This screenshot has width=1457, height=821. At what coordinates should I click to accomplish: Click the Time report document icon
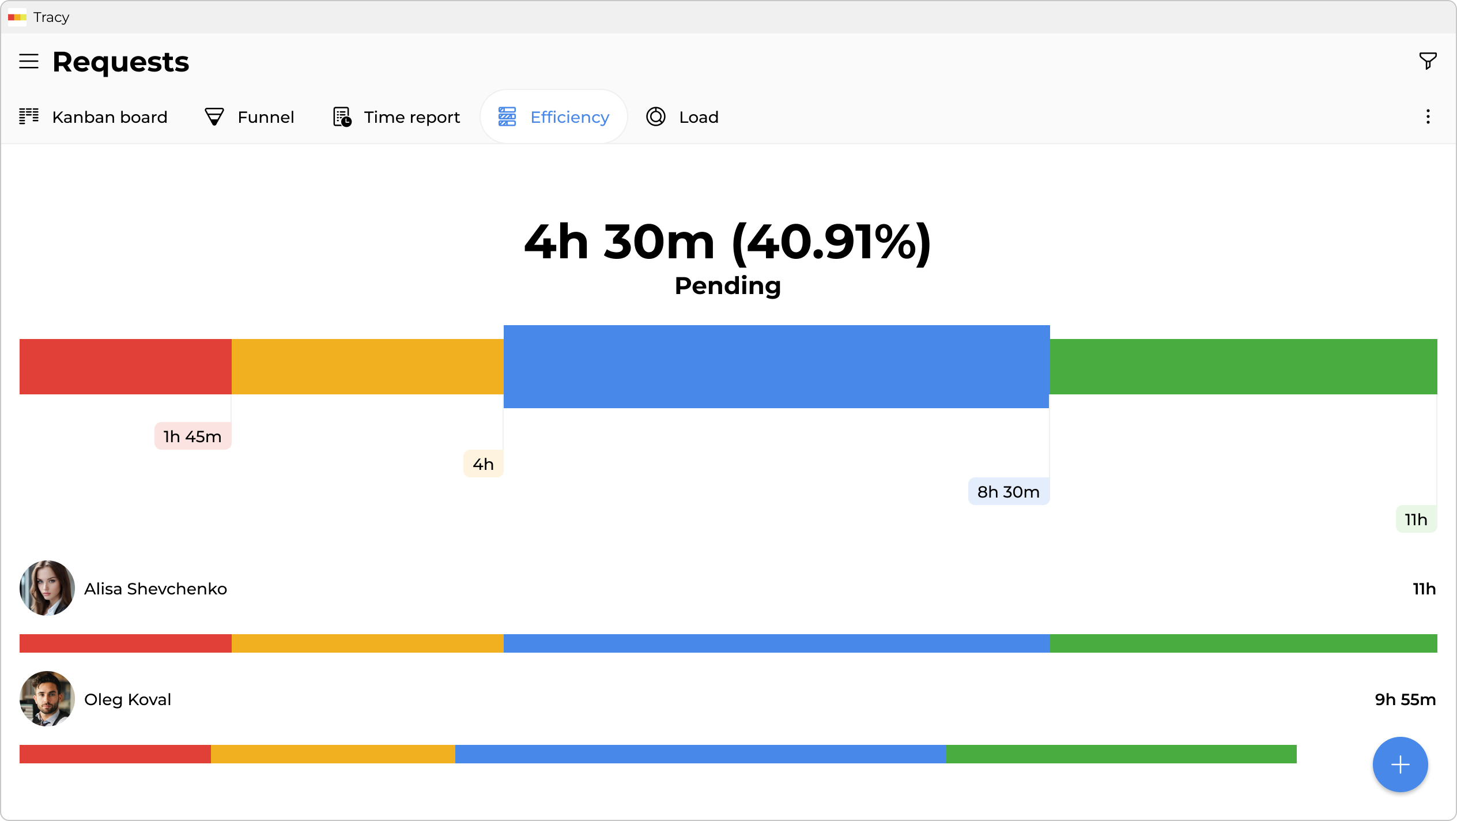tap(342, 117)
